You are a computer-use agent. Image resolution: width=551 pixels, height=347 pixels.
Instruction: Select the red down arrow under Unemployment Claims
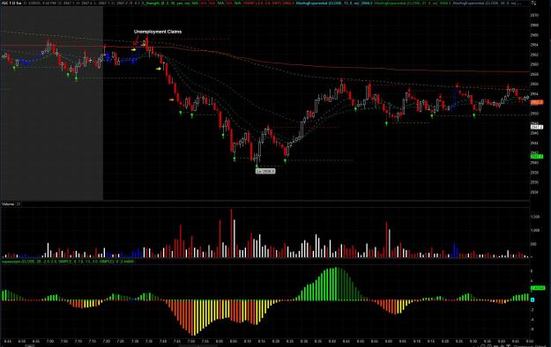[136, 43]
